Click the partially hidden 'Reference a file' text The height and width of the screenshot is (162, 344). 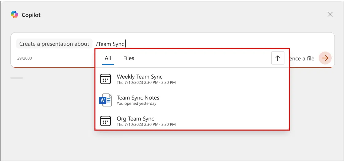[302, 58]
